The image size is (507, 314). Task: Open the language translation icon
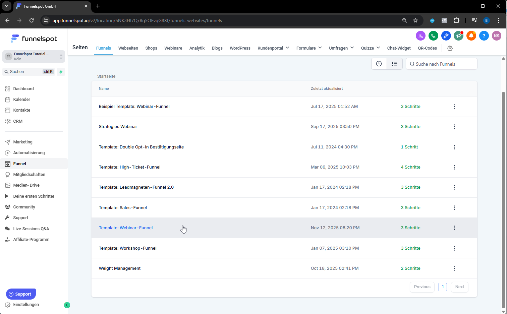click(x=420, y=36)
